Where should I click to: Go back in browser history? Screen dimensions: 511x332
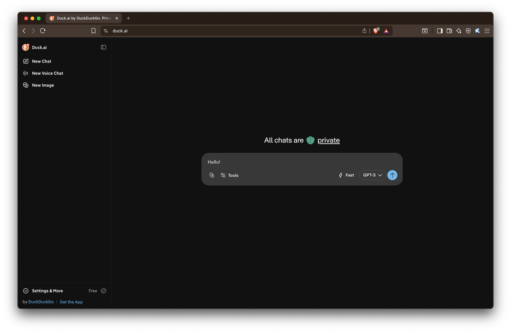click(24, 31)
